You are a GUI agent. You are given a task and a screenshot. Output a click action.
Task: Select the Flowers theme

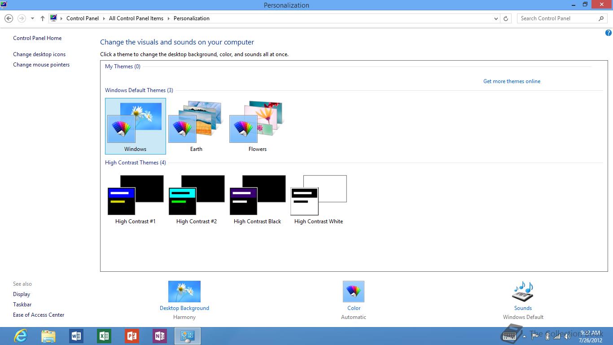click(x=257, y=126)
